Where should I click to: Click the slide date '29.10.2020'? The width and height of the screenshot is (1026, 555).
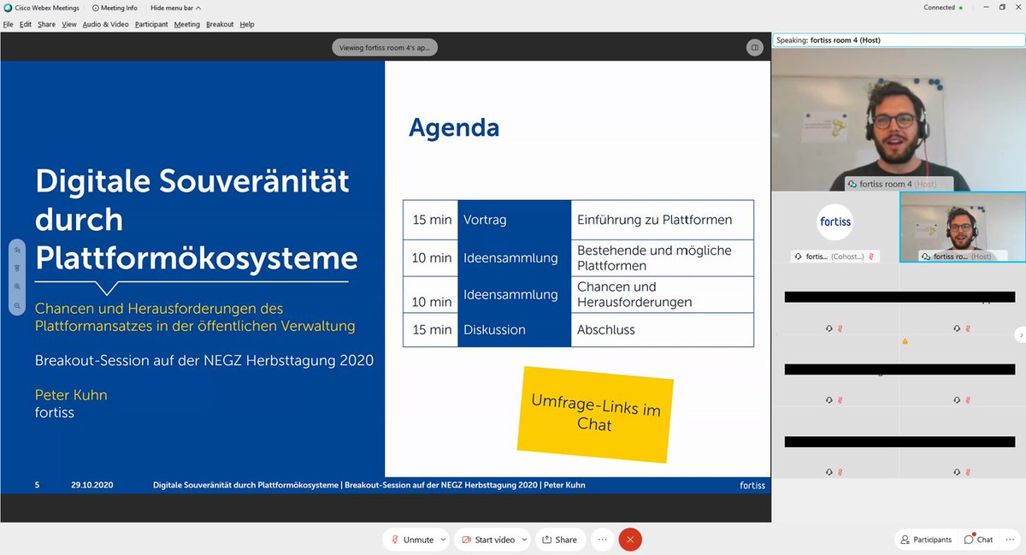(91, 485)
